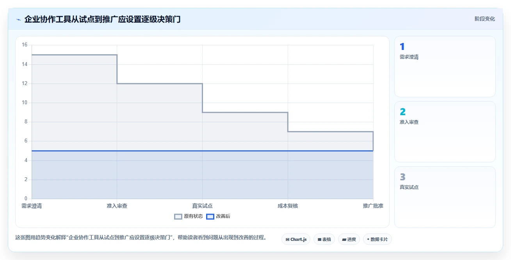
Task: Click the 准入审查 x-axis label
Action: coord(117,206)
